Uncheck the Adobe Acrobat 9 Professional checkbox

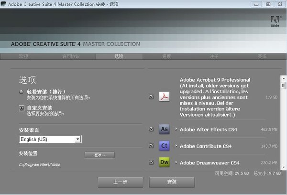coord(151,97)
